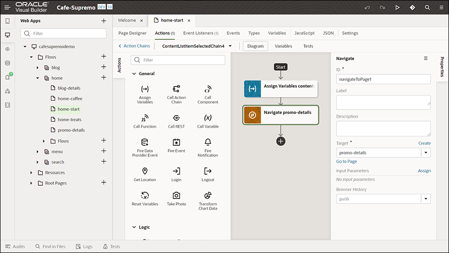Select the Get Location action

click(145, 174)
